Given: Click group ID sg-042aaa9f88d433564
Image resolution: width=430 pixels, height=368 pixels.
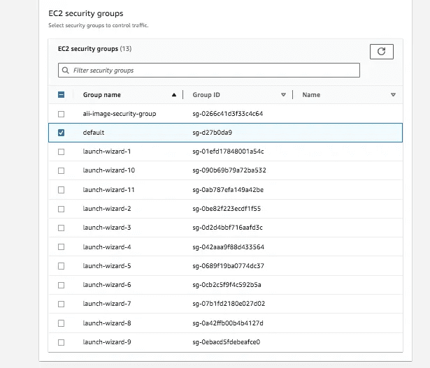Looking at the screenshot, I should [x=228, y=247].
